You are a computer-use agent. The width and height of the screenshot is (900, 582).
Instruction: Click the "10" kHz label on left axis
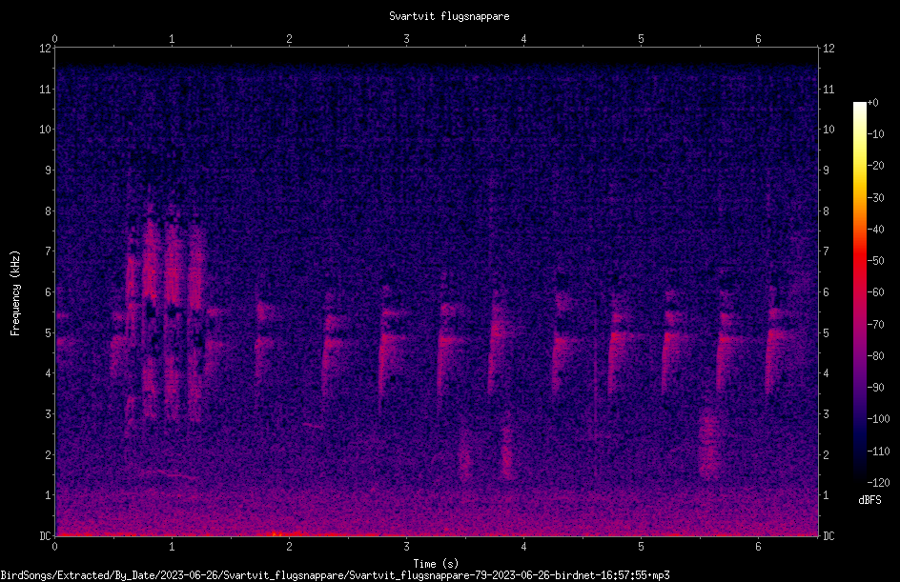tap(46, 130)
